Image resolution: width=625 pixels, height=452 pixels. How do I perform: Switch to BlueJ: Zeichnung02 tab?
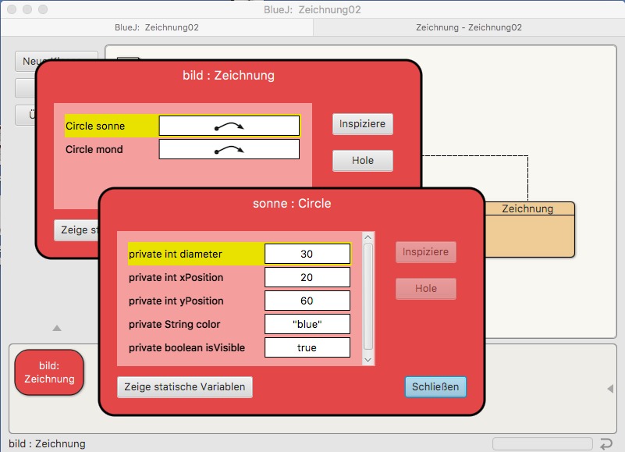tap(156, 27)
